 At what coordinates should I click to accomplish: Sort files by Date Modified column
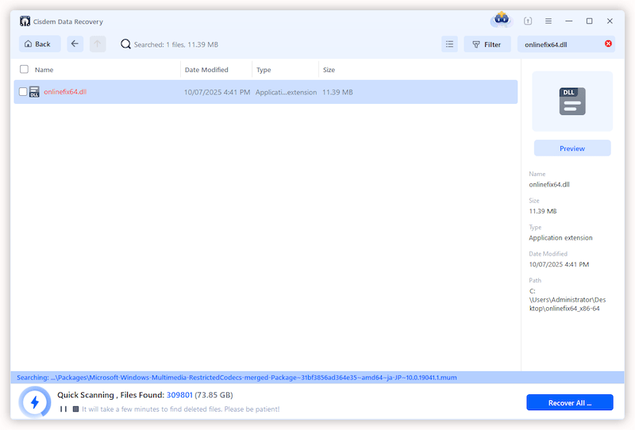coord(206,70)
